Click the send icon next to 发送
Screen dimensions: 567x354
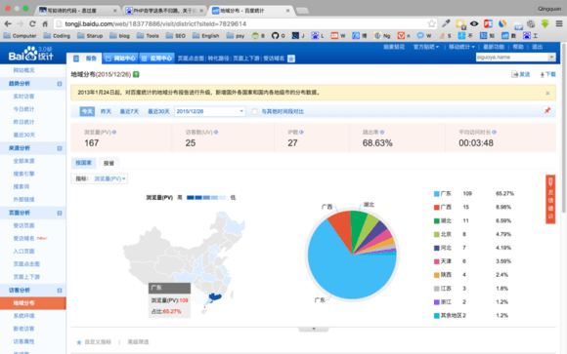[x=514, y=74]
